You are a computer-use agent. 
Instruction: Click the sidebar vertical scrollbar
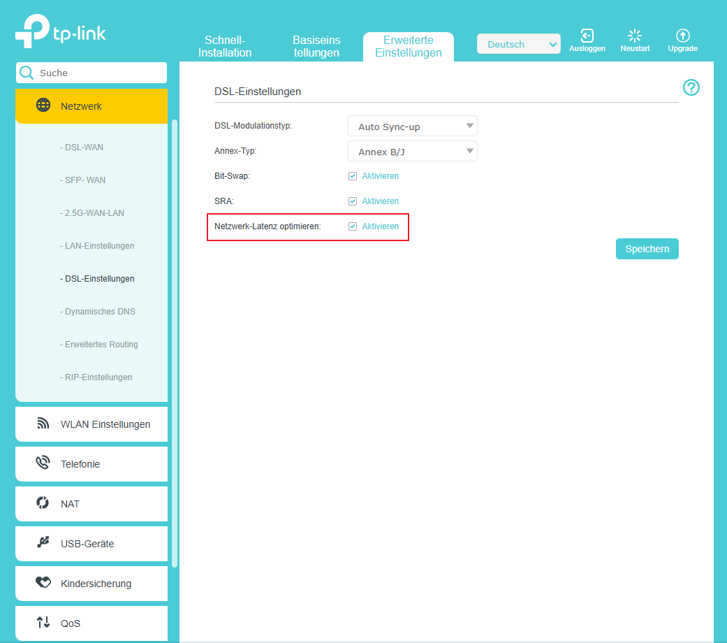[x=175, y=342]
